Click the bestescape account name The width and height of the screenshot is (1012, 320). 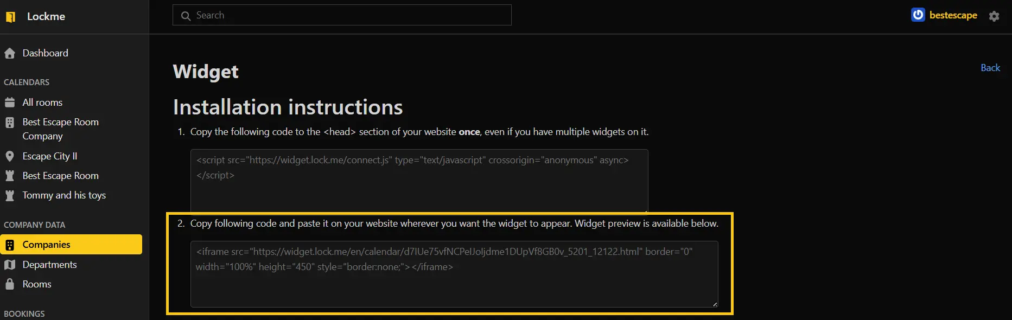pos(953,15)
